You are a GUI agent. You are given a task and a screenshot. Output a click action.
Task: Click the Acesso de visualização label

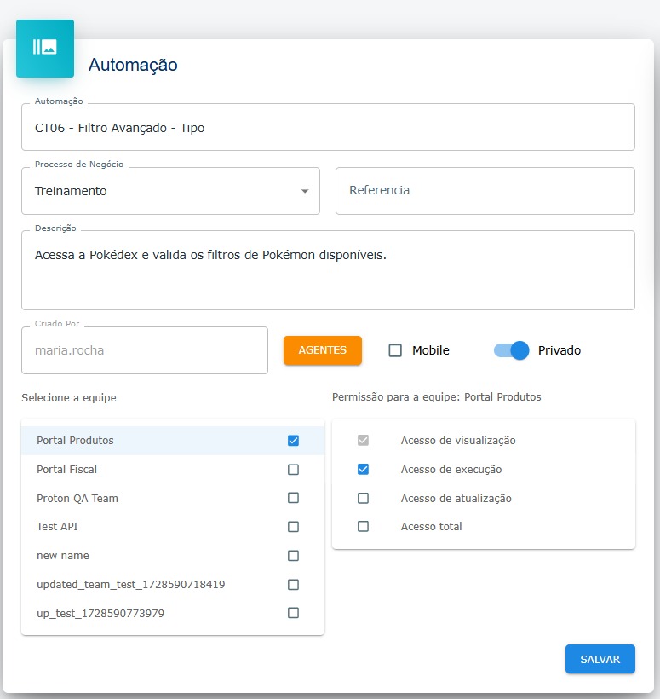(x=458, y=441)
